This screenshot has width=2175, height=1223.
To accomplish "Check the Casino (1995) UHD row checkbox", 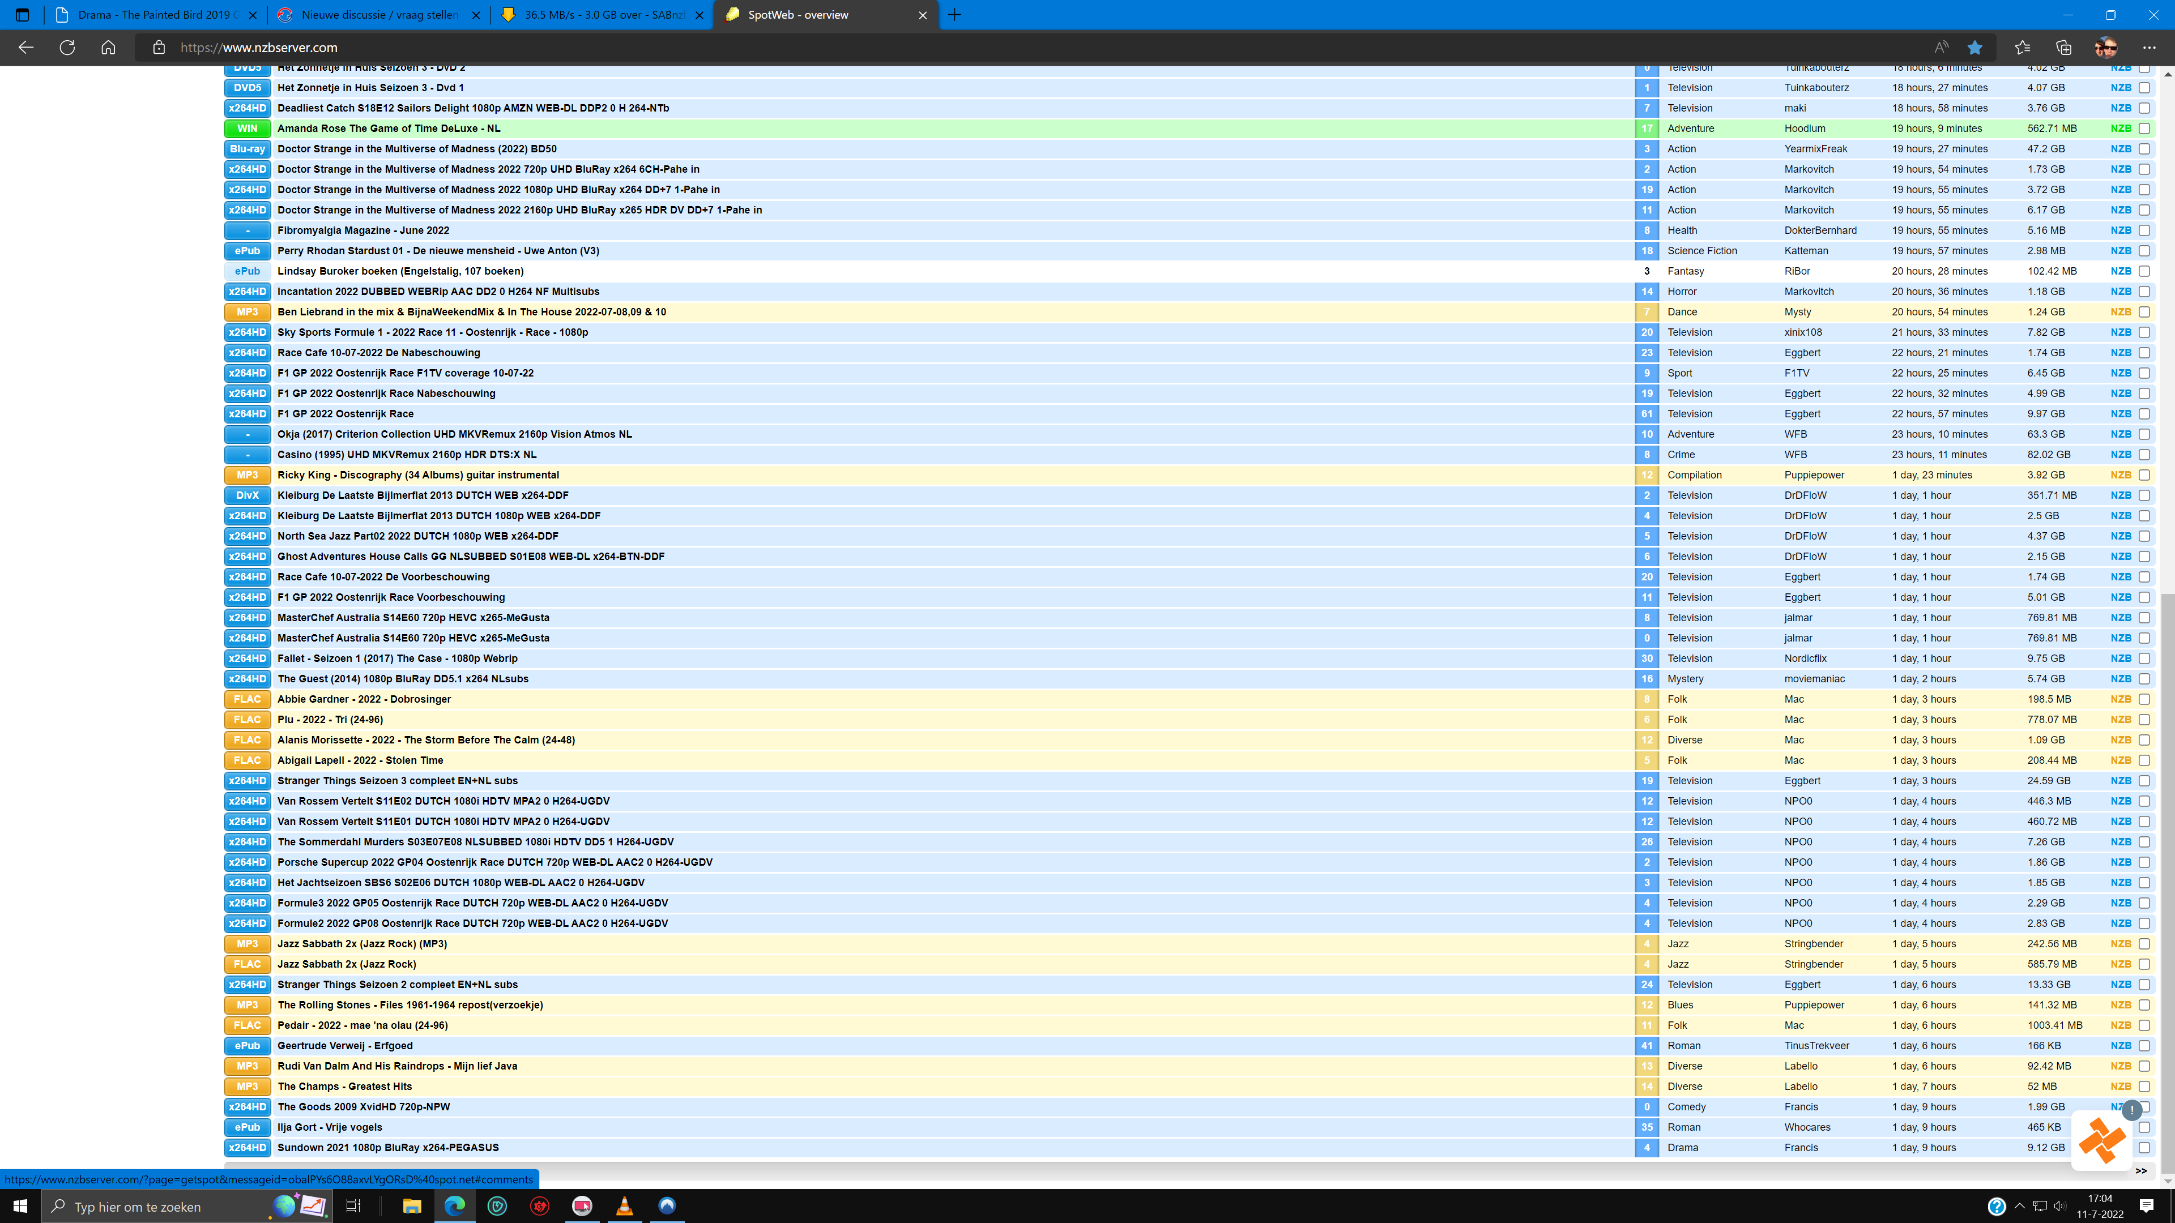I will 2144,454.
